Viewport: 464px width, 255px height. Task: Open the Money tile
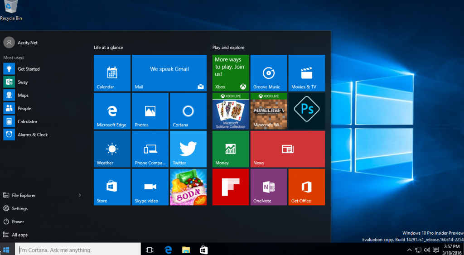(x=231, y=149)
